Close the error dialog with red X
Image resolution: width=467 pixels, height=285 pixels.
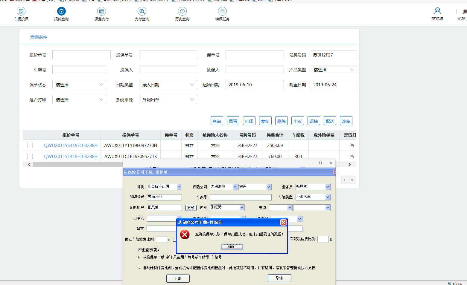[x=283, y=222]
